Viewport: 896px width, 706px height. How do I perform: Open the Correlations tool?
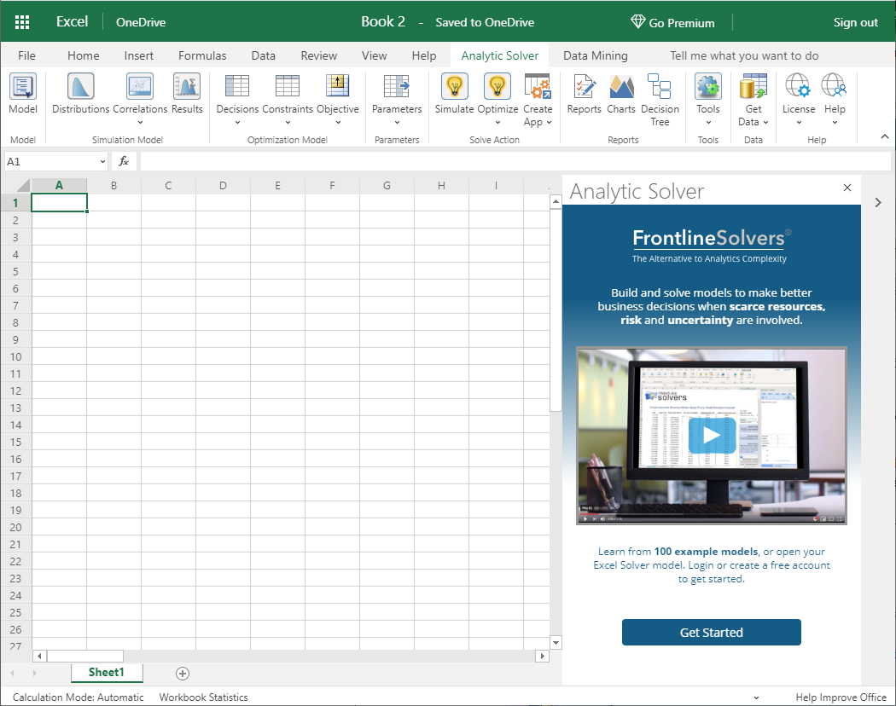coord(140,87)
